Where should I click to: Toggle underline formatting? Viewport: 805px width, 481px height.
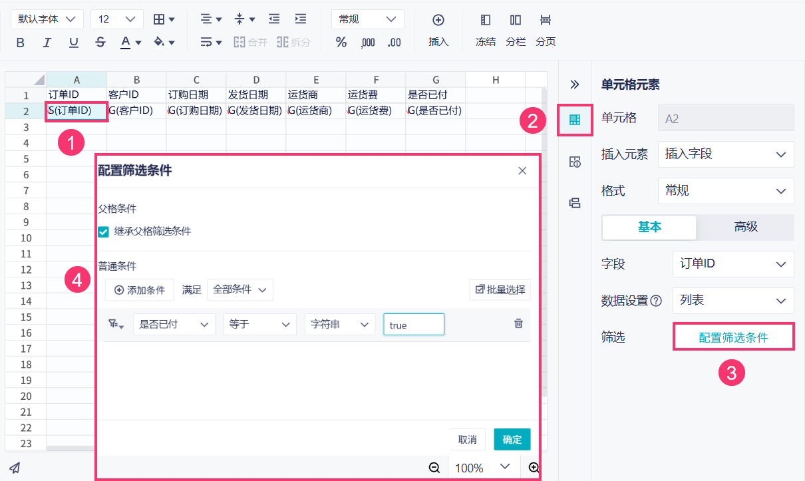[x=74, y=43]
